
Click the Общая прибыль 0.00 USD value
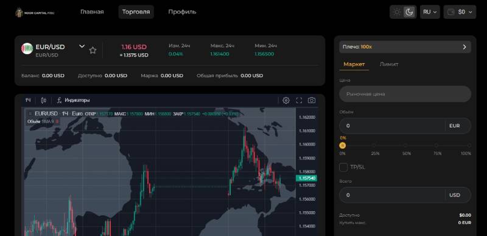pyautogui.click(x=251, y=76)
